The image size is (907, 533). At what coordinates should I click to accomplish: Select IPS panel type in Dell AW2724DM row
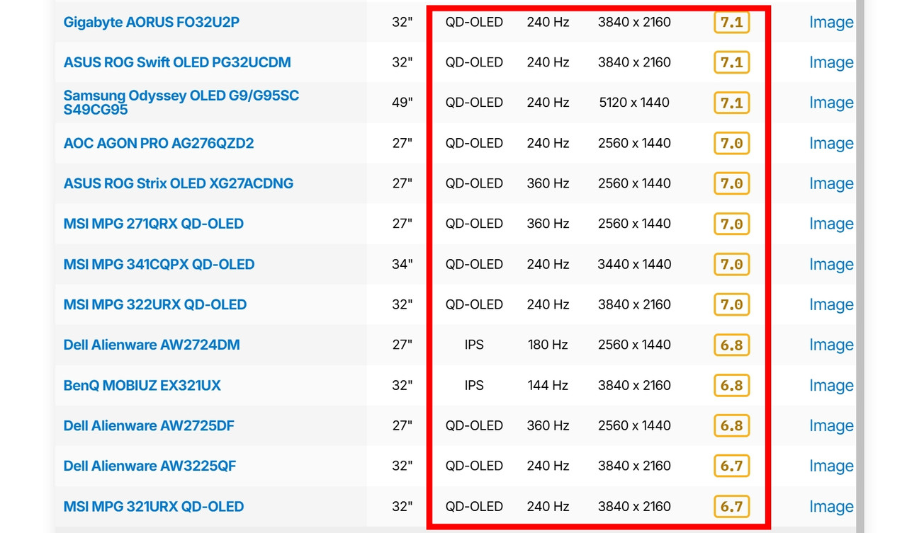[474, 345]
